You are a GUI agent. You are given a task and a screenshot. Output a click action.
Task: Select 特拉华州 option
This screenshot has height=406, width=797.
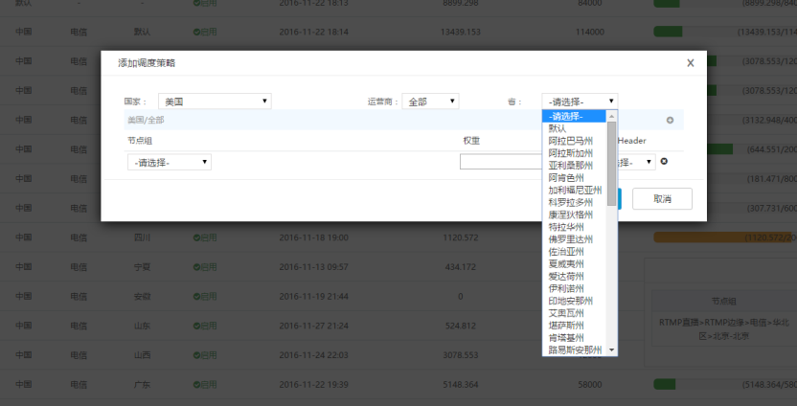(575, 227)
